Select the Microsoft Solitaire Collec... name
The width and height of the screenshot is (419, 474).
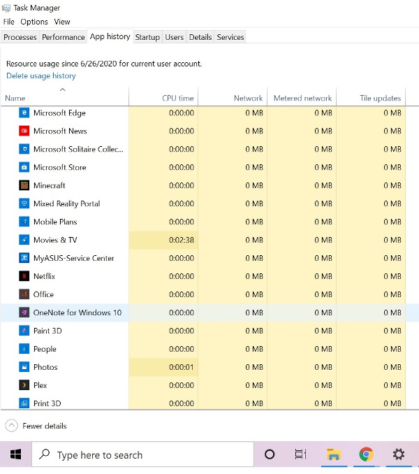[x=78, y=149]
